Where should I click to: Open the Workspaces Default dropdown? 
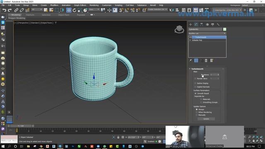(252, 5)
